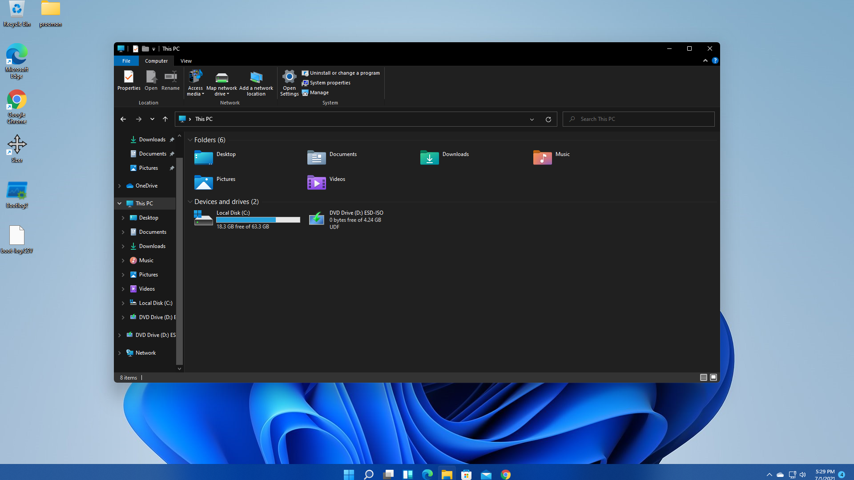Switch to the File tab
The image size is (854, 480).
(x=126, y=61)
